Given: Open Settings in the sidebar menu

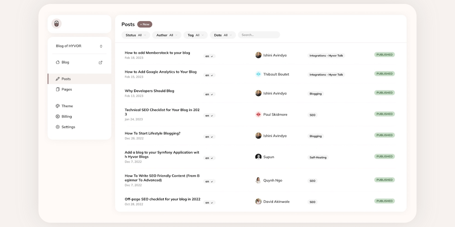Looking at the screenshot, I should click(79, 127).
